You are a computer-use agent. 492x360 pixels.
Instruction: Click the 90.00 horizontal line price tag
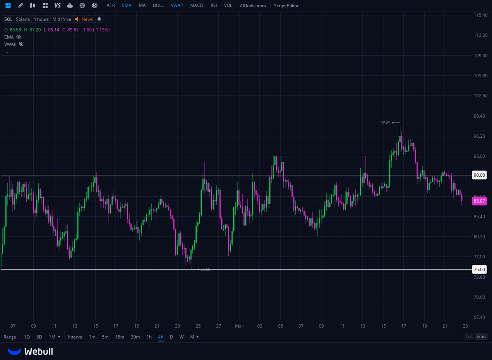tap(479, 175)
